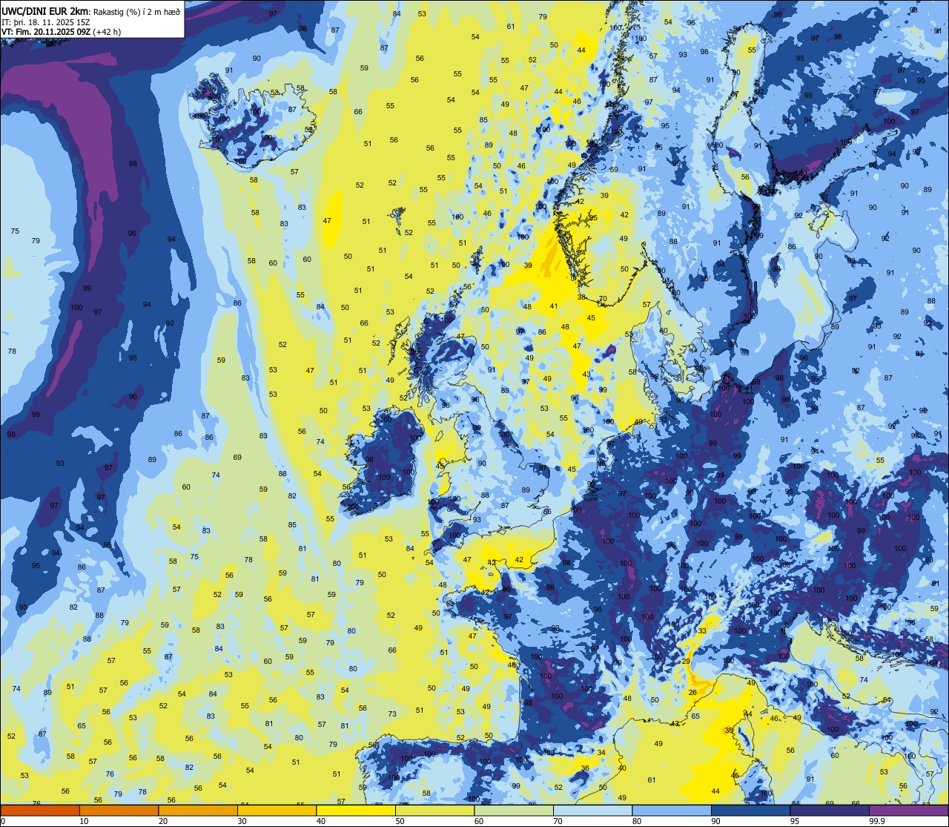Click the humidity value 41 in the North Sea
This screenshot has width=949, height=827.
pos(554,306)
